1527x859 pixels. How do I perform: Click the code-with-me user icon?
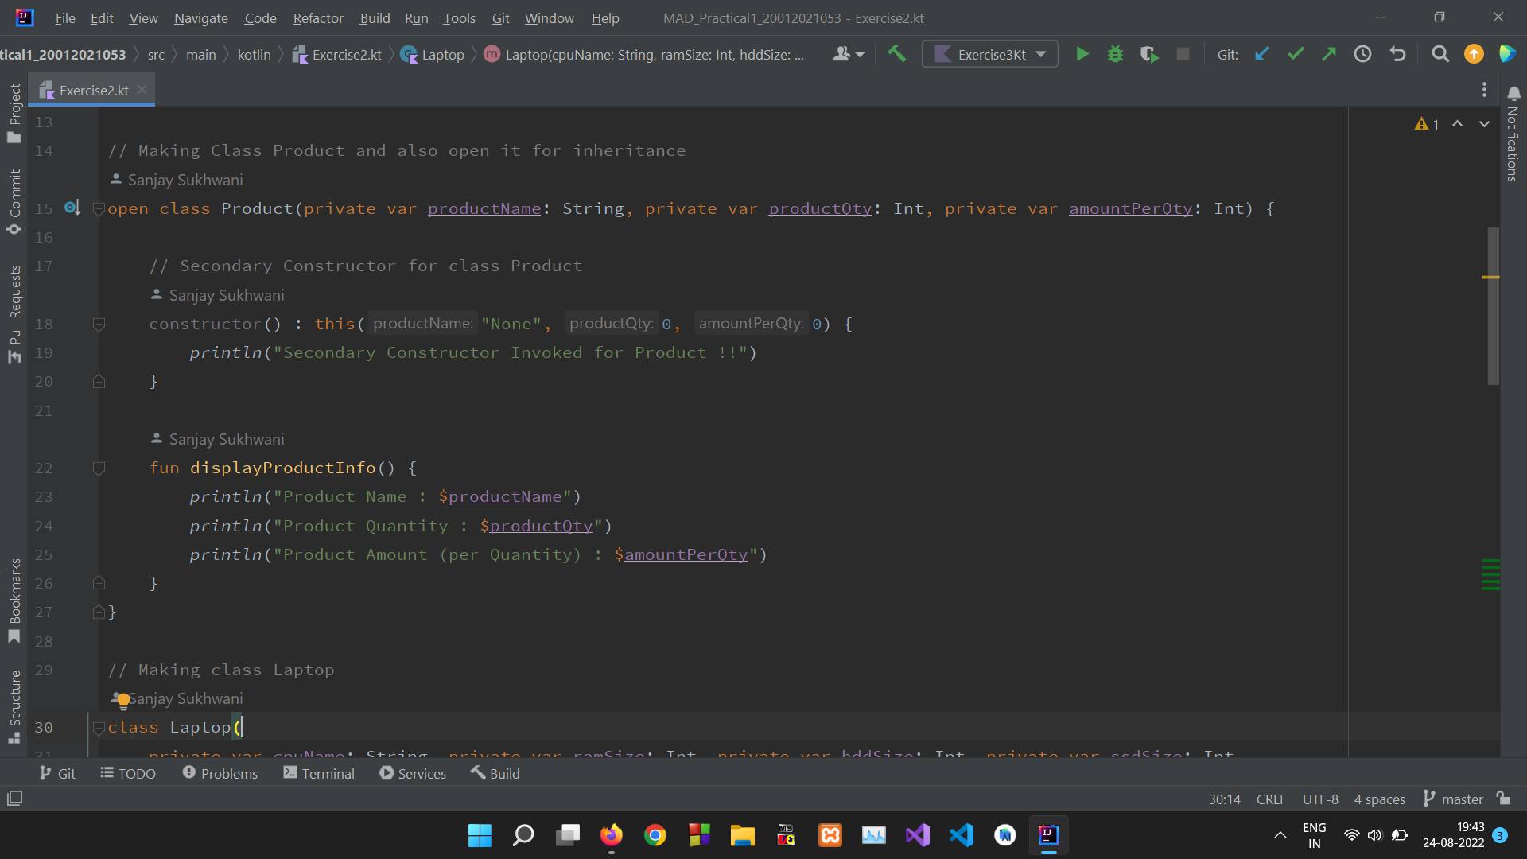[848, 54]
